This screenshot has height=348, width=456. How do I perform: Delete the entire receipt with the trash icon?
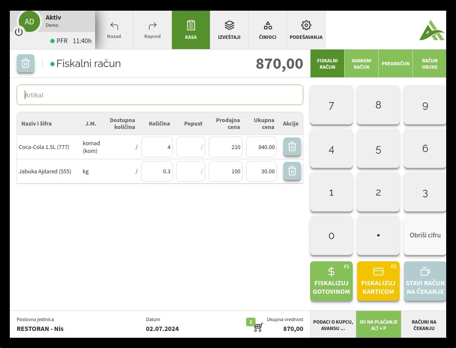(x=26, y=64)
